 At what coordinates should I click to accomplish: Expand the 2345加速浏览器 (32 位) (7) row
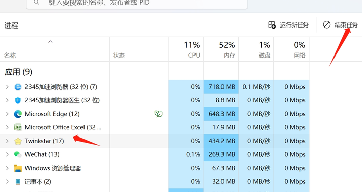click(7, 87)
